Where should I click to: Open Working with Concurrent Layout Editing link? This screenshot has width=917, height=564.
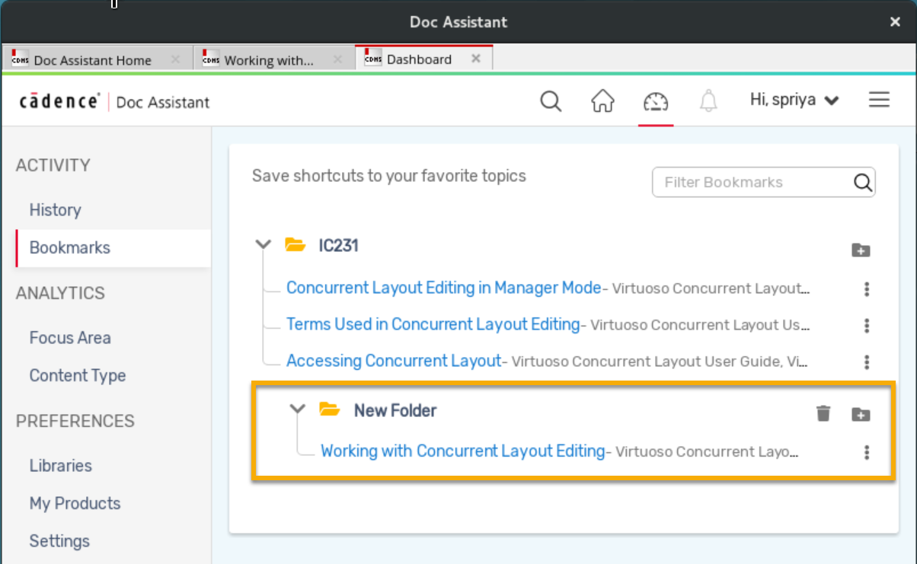(462, 451)
